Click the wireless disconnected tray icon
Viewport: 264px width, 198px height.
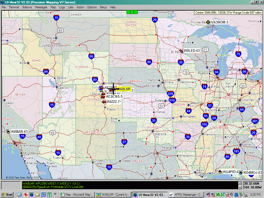point(227,195)
